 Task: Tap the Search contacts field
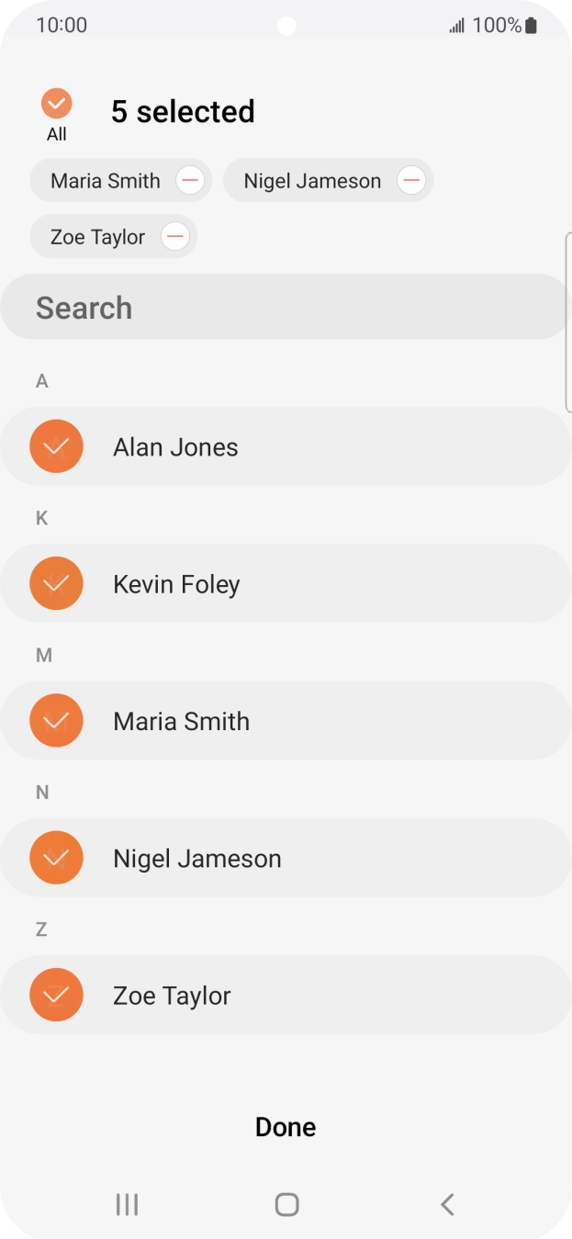(285, 308)
